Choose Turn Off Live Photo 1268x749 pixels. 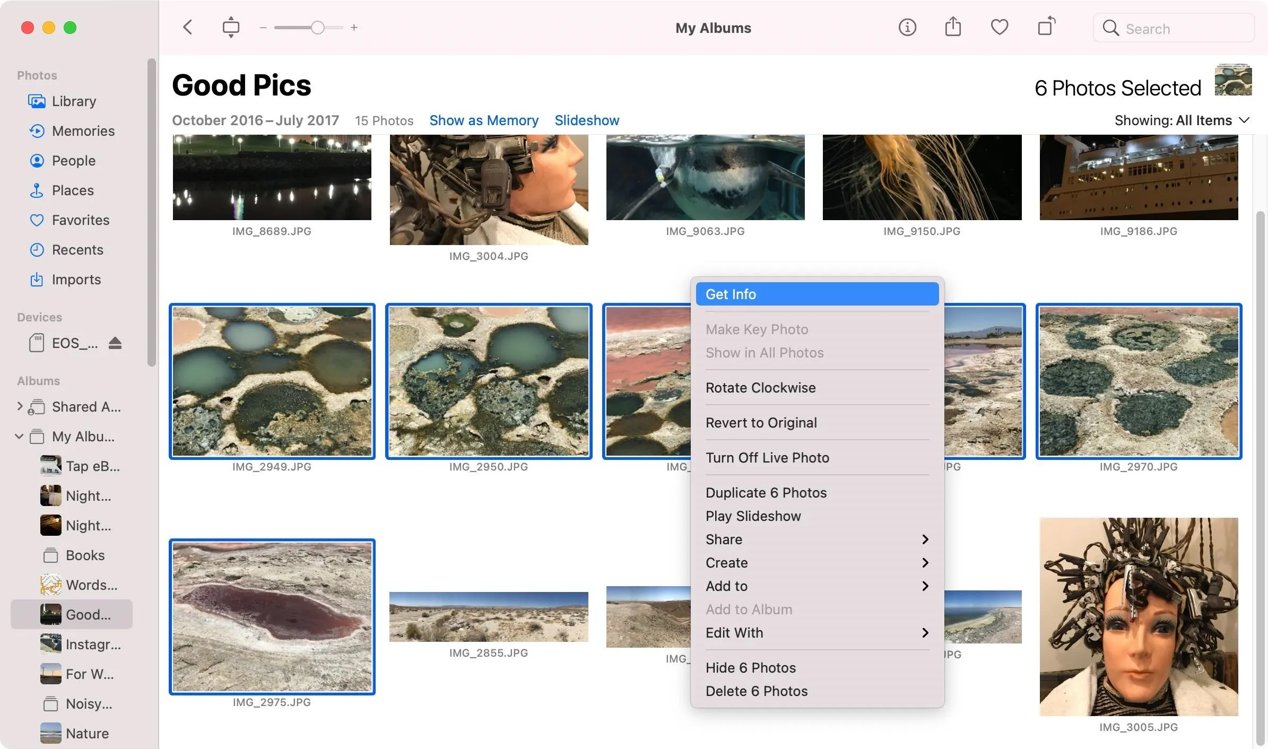[817, 458]
